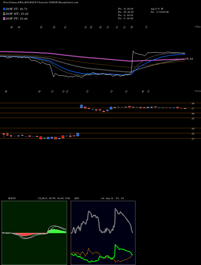201x265 pixels.
Task: Select the 'DOW PT: 15.44' legend text
Action: coord(16,19)
